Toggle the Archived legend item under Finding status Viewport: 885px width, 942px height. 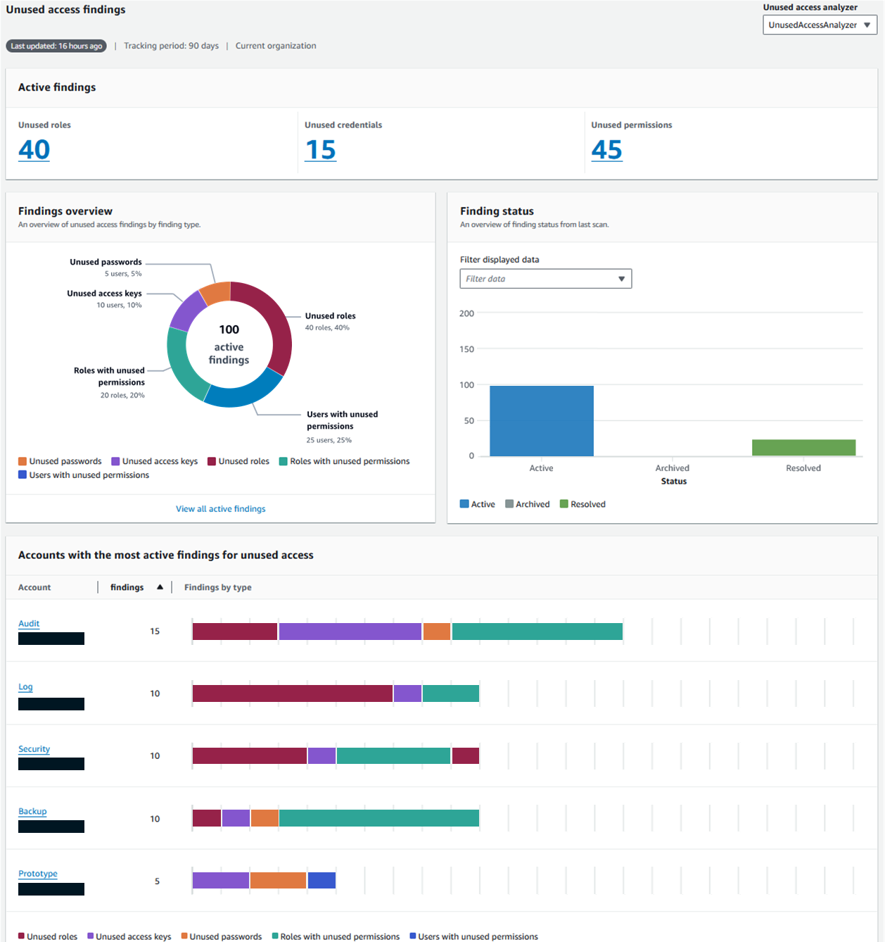coord(528,503)
